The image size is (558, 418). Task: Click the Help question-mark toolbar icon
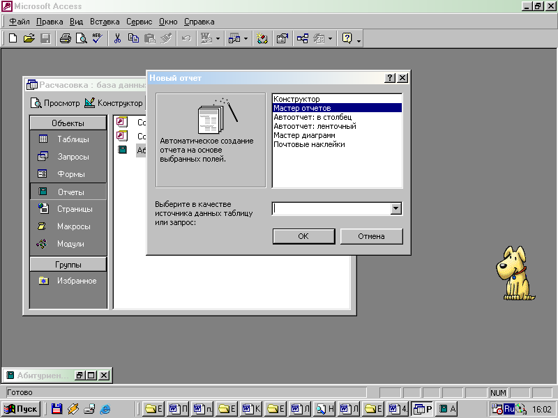click(347, 38)
